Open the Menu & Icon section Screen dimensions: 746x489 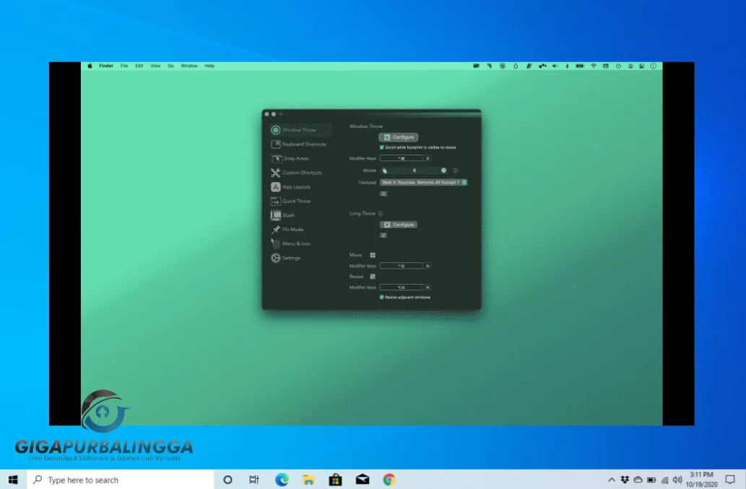click(x=298, y=243)
